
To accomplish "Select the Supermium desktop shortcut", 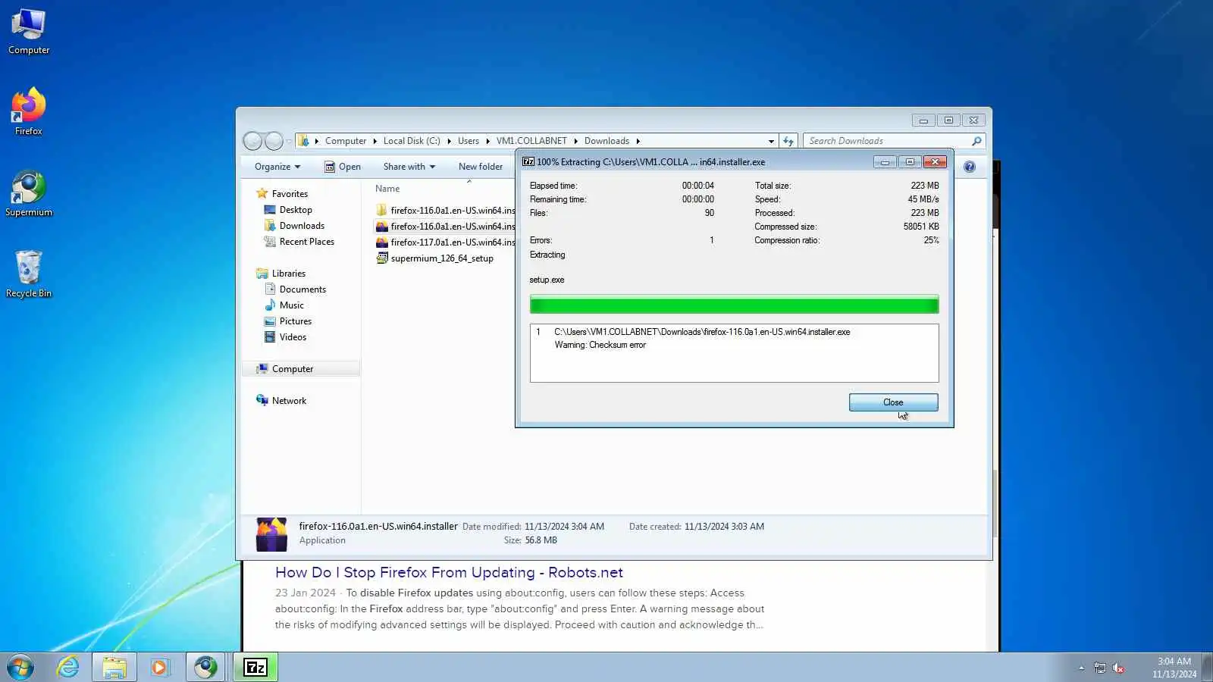I will click(x=29, y=194).
